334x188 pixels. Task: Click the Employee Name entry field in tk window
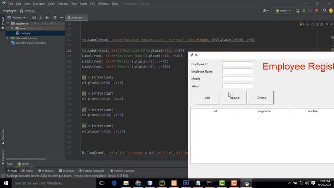click(x=237, y=72)
